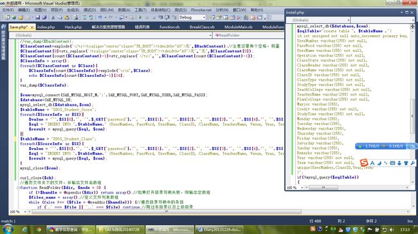418x234 pixels.
Task: Open the Sogou skin shirt icon
Action: 406,163
